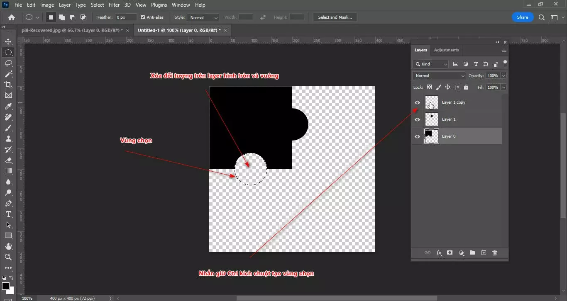567x301 pixels.
Task: Open the Filter menu
Action: (114, 5)
